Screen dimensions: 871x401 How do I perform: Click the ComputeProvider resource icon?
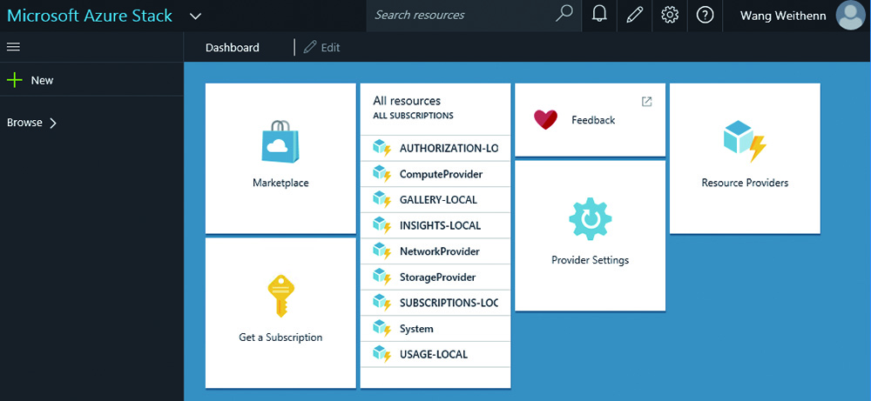382,174
